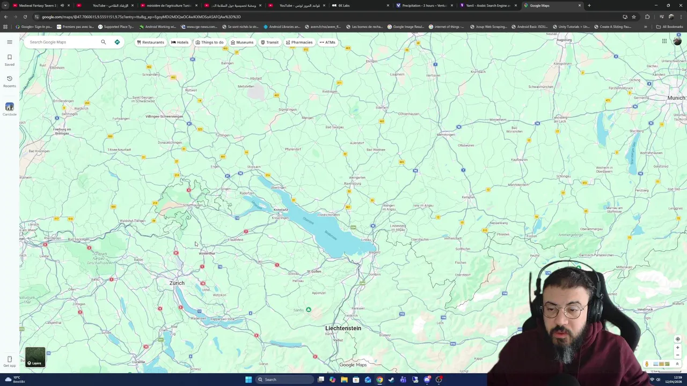Open the taskbar clock and date
Viewport: 687px width, 386px height.
(675, 380)
